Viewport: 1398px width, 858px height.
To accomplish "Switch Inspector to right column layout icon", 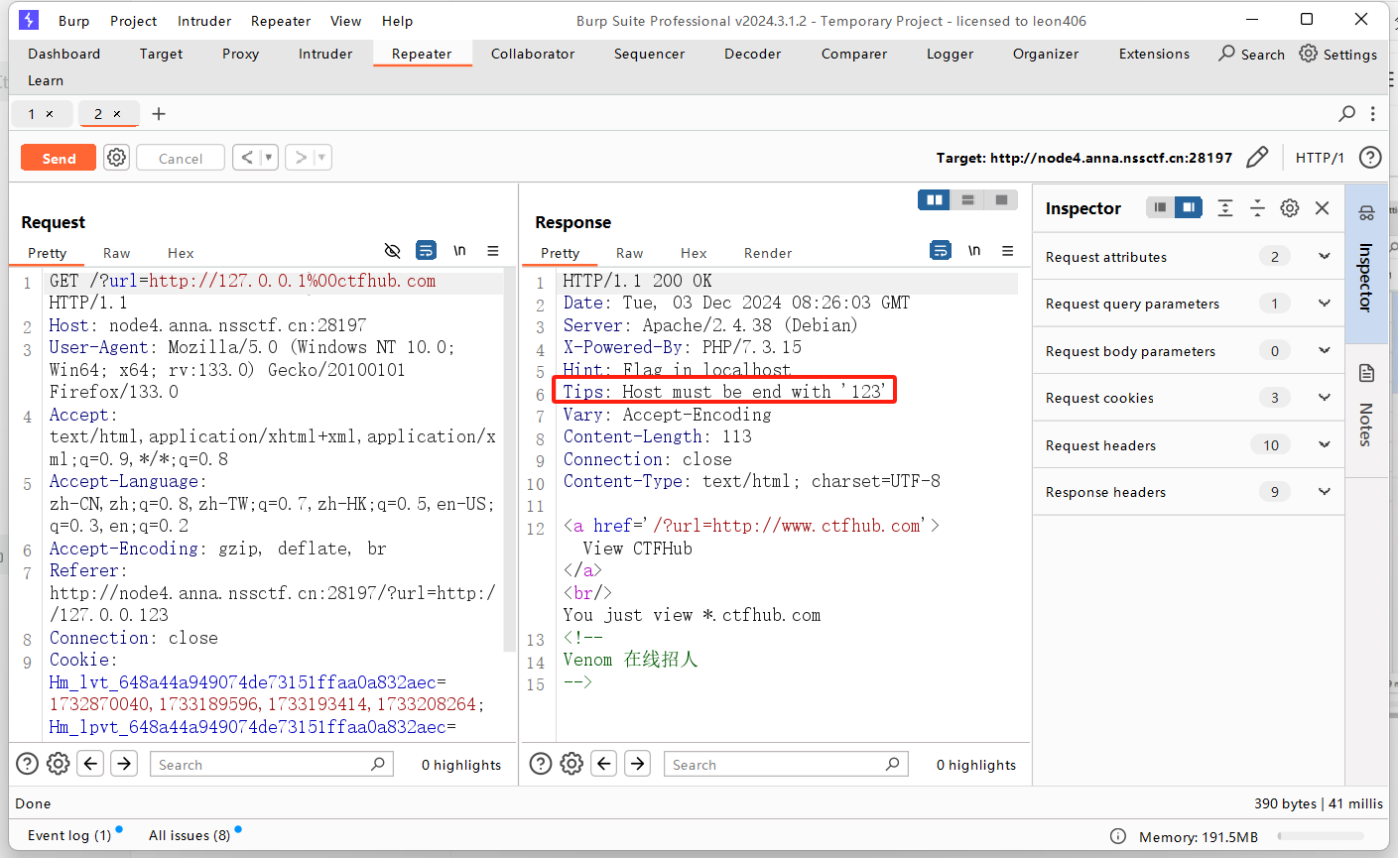I will 1189,207.
